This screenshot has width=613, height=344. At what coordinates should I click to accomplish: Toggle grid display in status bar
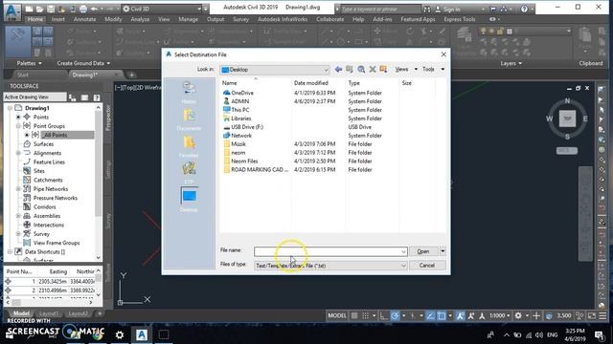(354, 315)
